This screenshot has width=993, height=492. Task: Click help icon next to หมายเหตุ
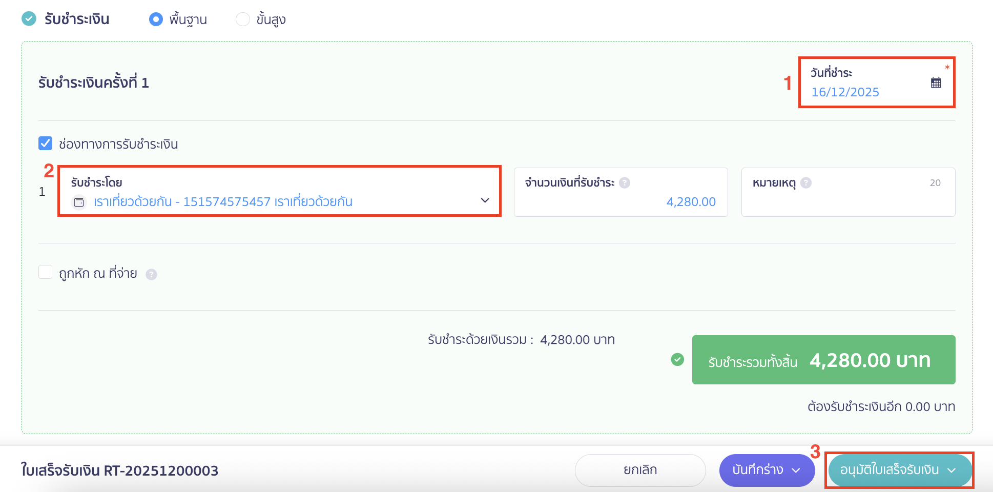click(806, 182)
